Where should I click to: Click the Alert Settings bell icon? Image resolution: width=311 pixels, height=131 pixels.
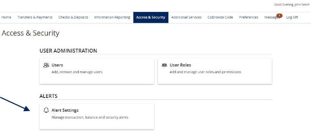coord(46,110)
